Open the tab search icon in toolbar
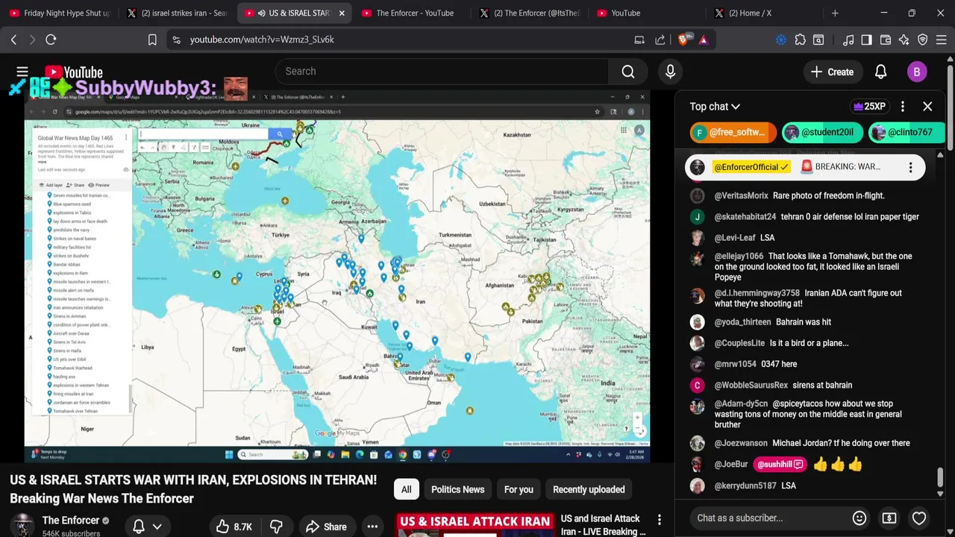Image resolution: width=955 pixels, height=537 pixels. click(818, 40)
